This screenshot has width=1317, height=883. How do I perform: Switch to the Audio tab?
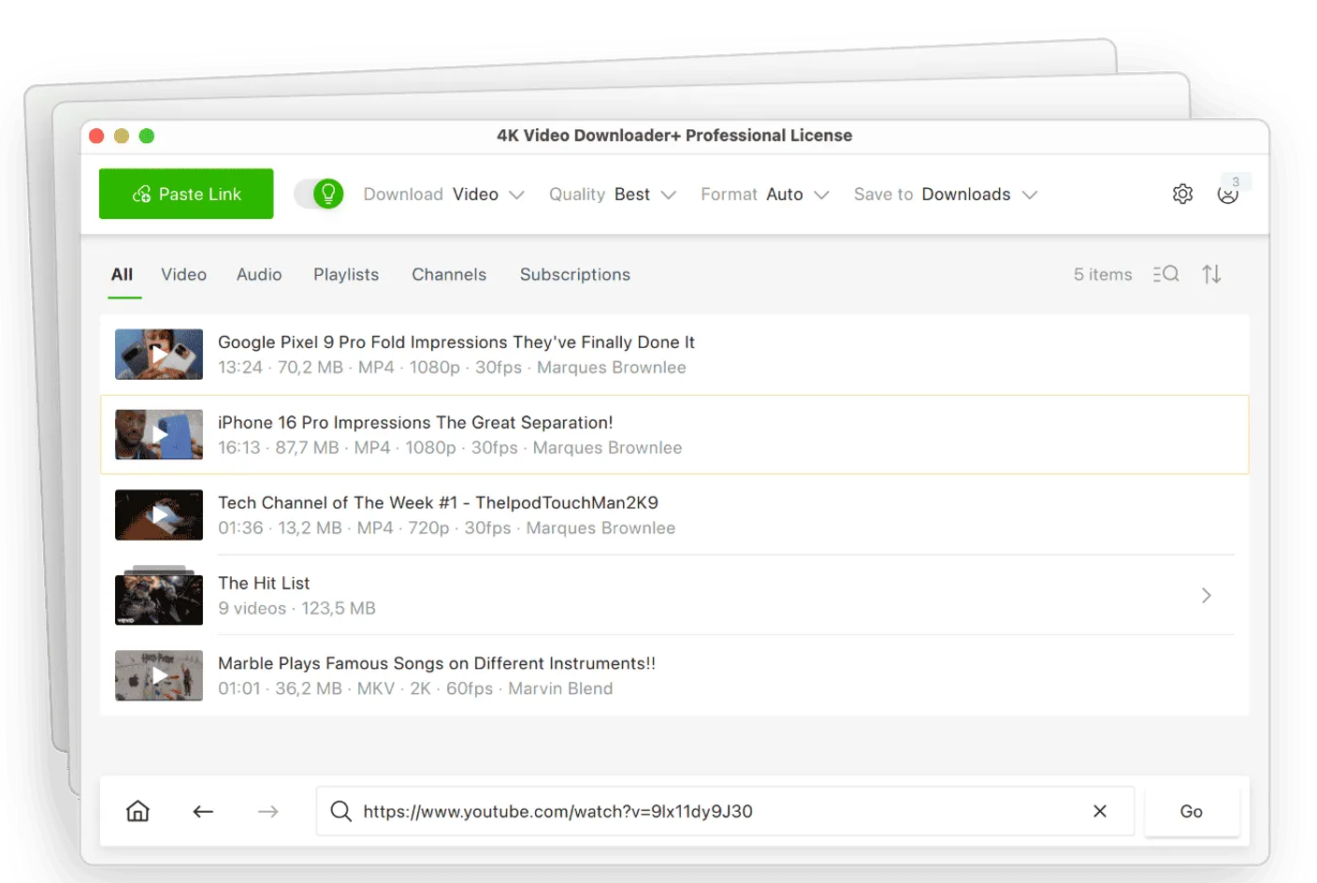pyautogui.click(x=259, y=274)
